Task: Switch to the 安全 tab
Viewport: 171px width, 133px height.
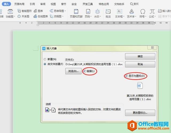Action: click(74, 4)
